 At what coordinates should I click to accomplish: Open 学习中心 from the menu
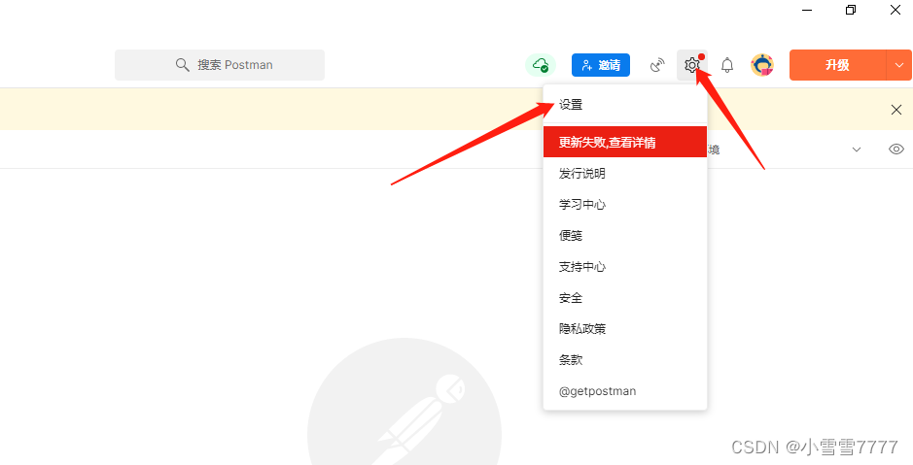[x=625, y=205]
